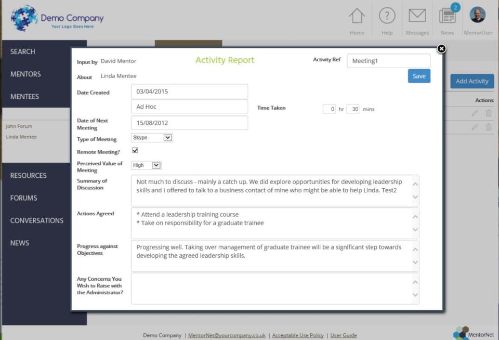The height and width of the screenshot is (340, 499).
Task: Select MENTEES in the sidebar menu
Action: 24,97
